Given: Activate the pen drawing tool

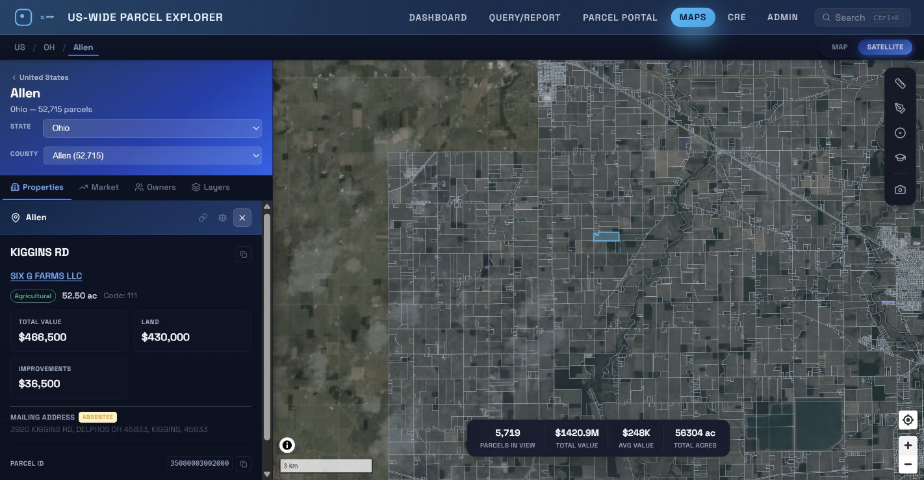Looking at the screenshot, I should click(x=900, y=108).
